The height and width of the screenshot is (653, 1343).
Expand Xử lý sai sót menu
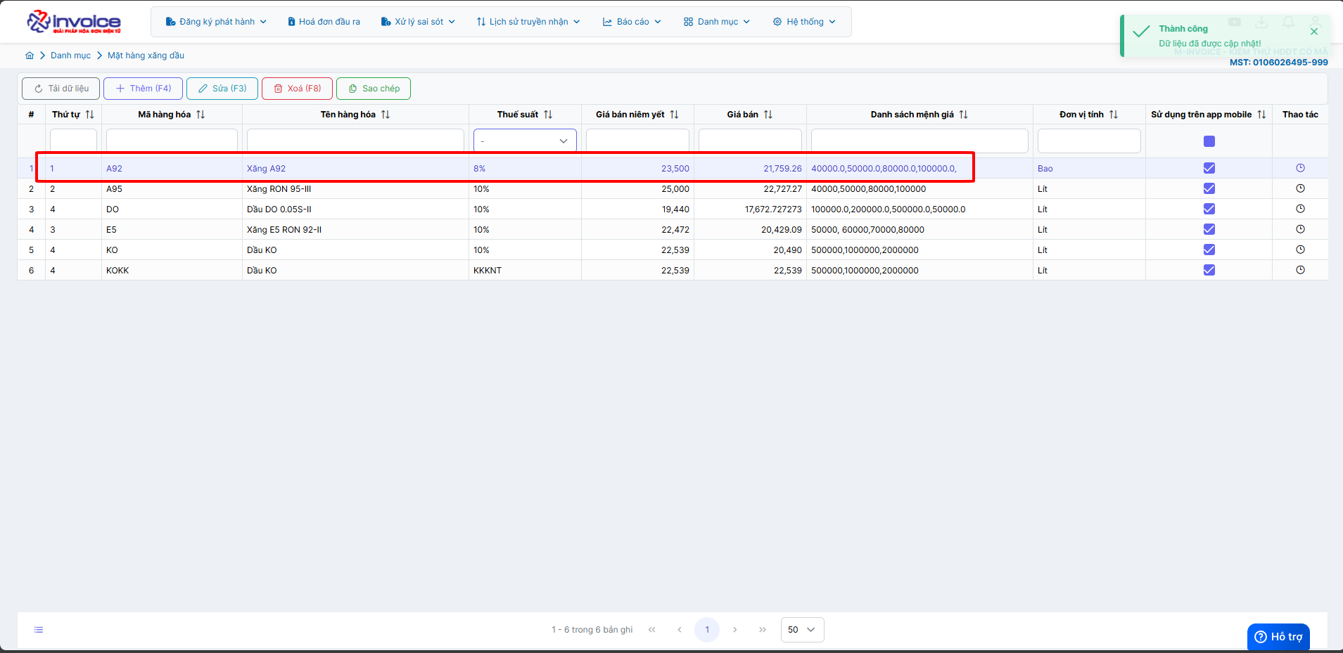tap(418, 22)
